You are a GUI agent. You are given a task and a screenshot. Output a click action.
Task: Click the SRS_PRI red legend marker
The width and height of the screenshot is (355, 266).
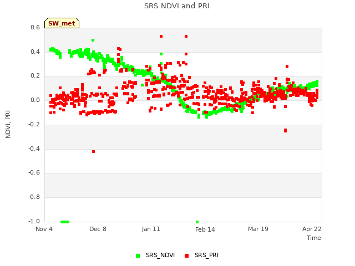(x=186, y=255)
